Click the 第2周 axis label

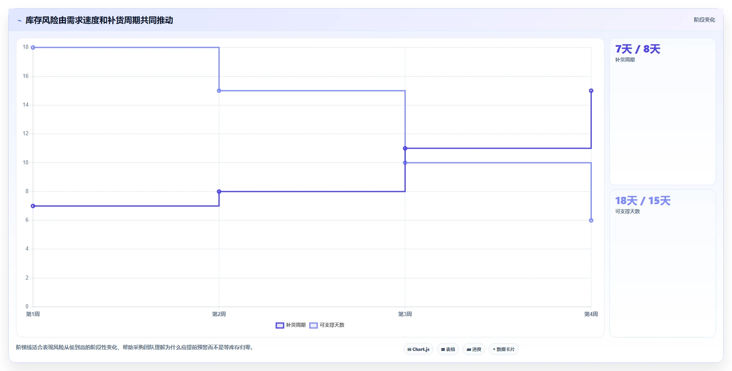pyautogui.click(x=219, y=314)
